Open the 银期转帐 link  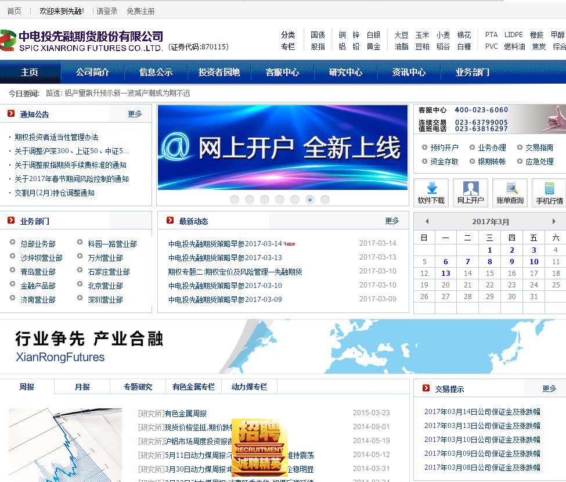pyautogui.click(x=492, y=161)
